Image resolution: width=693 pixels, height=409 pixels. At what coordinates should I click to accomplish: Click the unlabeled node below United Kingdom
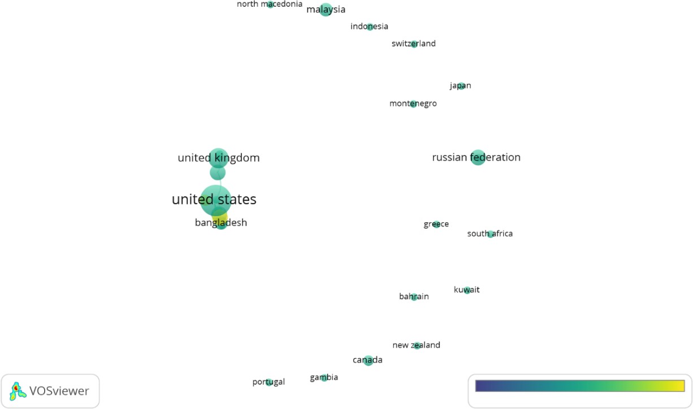tap(218, 173)
